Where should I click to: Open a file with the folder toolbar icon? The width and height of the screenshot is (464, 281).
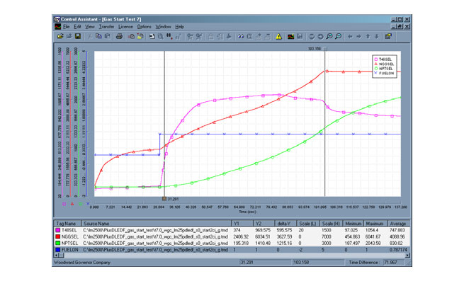tap(60, 36)
